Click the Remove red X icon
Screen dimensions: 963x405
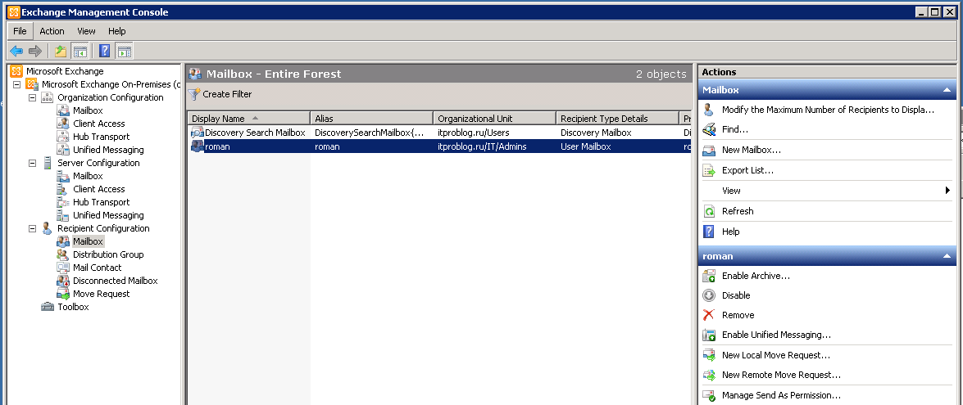pos(709,315)
